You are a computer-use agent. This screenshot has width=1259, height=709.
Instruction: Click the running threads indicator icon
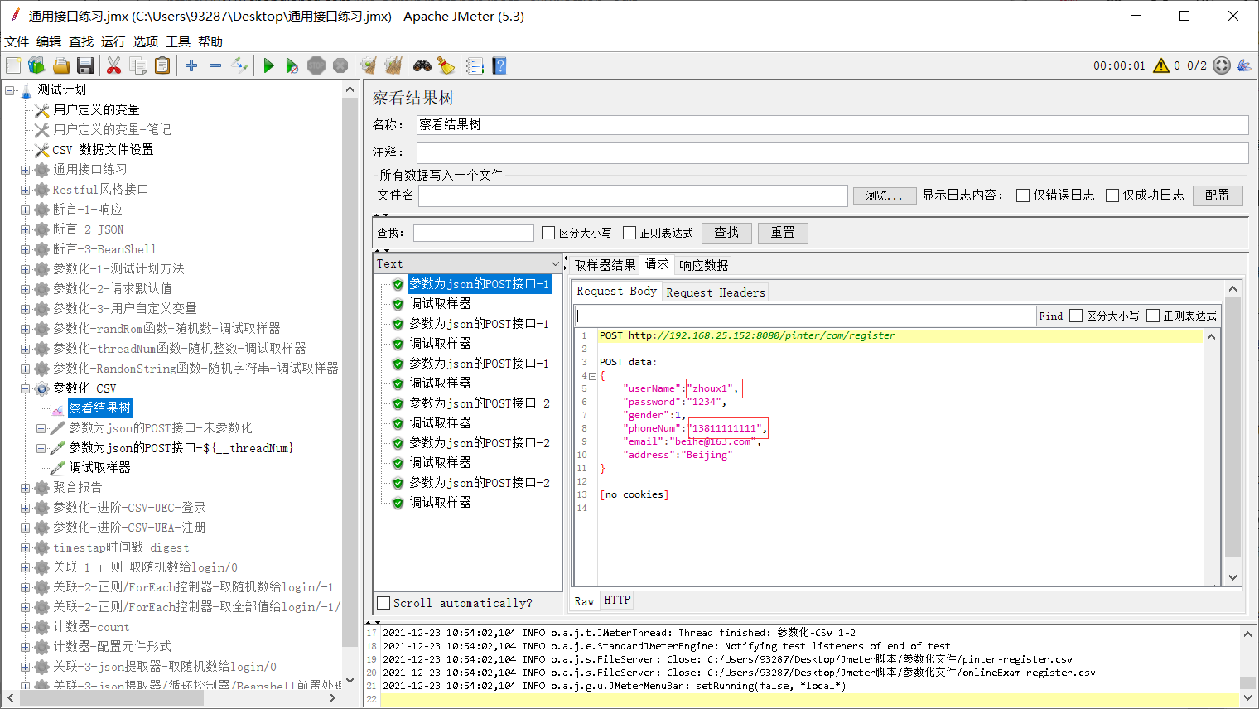pyautogui.click(x=1222, y=65)
